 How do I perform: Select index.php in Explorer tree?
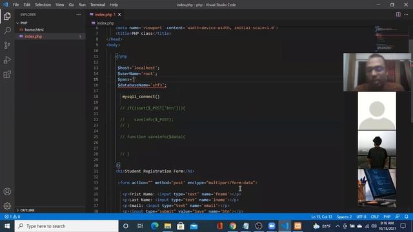click(x=50, y=36)
